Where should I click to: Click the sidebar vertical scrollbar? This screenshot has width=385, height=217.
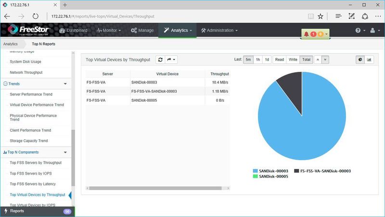(73, 158)
